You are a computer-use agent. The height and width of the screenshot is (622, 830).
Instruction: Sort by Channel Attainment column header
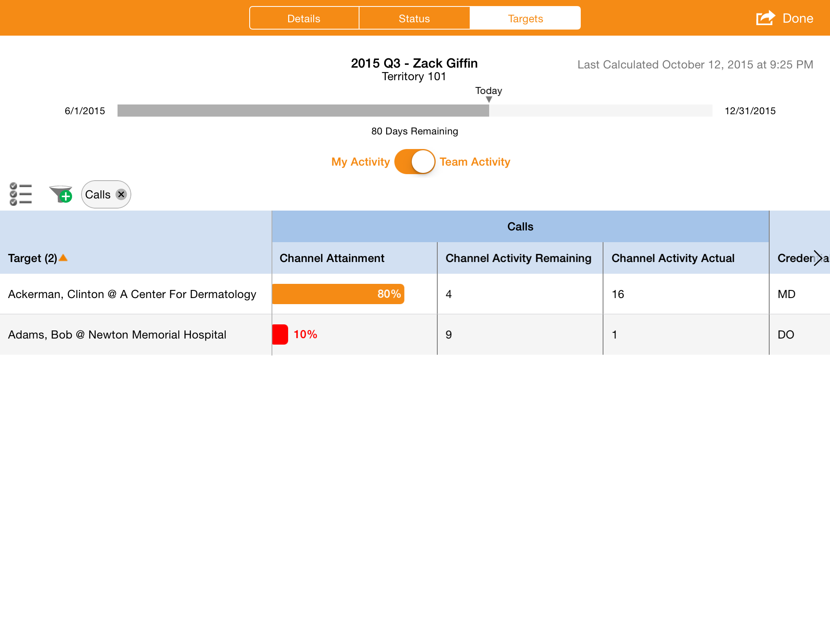click(x=332, y=258)
